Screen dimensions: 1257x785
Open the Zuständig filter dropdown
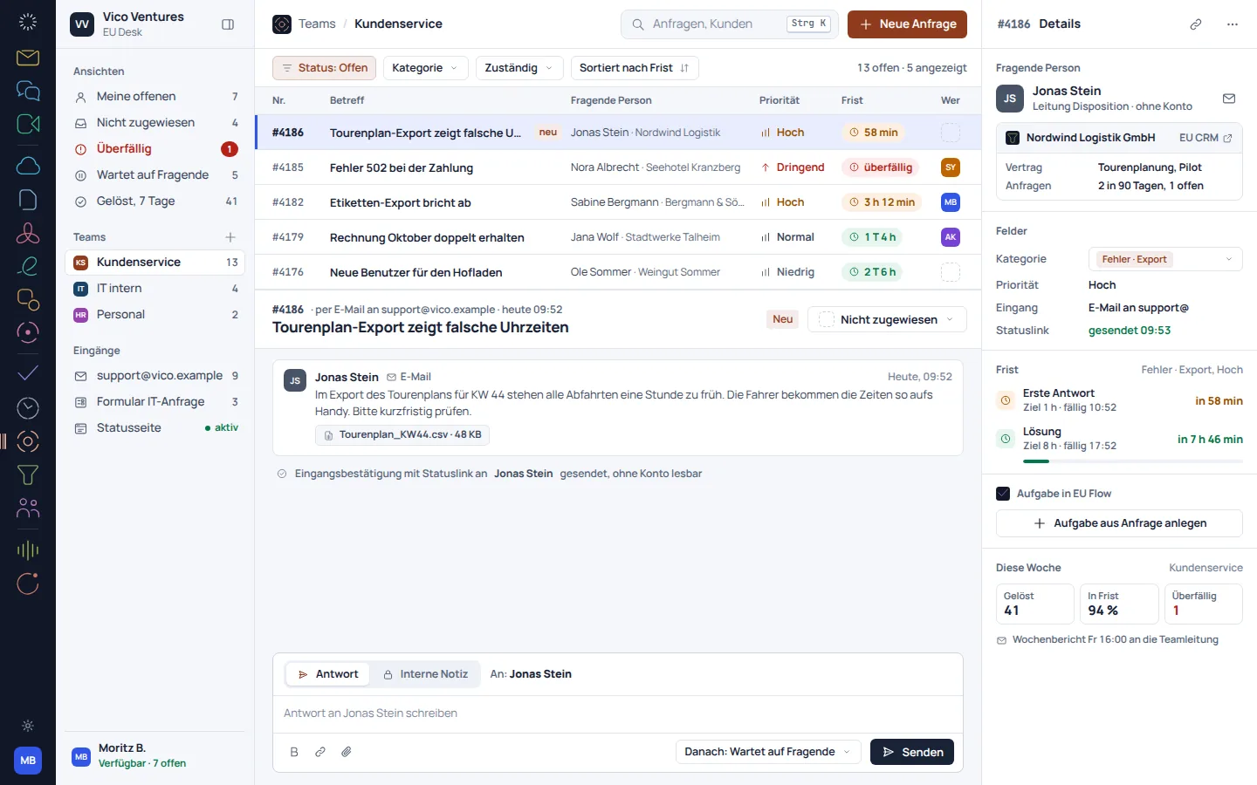(519, 68)
